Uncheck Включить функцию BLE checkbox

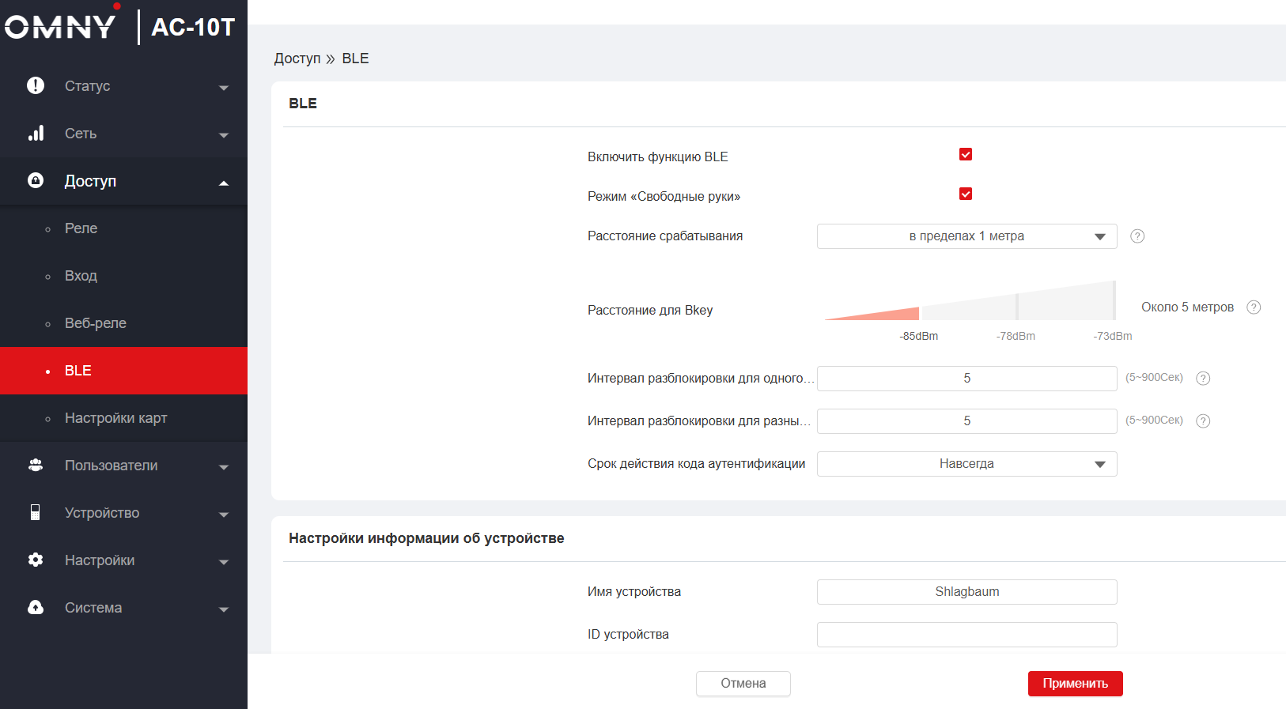pyautogui.click(x=966, y=155)
